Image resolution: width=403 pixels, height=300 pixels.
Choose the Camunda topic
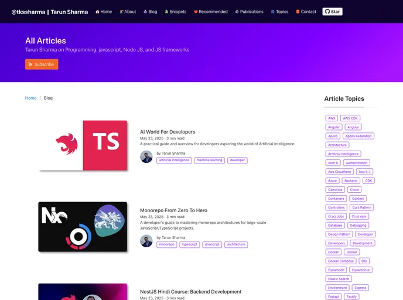point(335,190)
